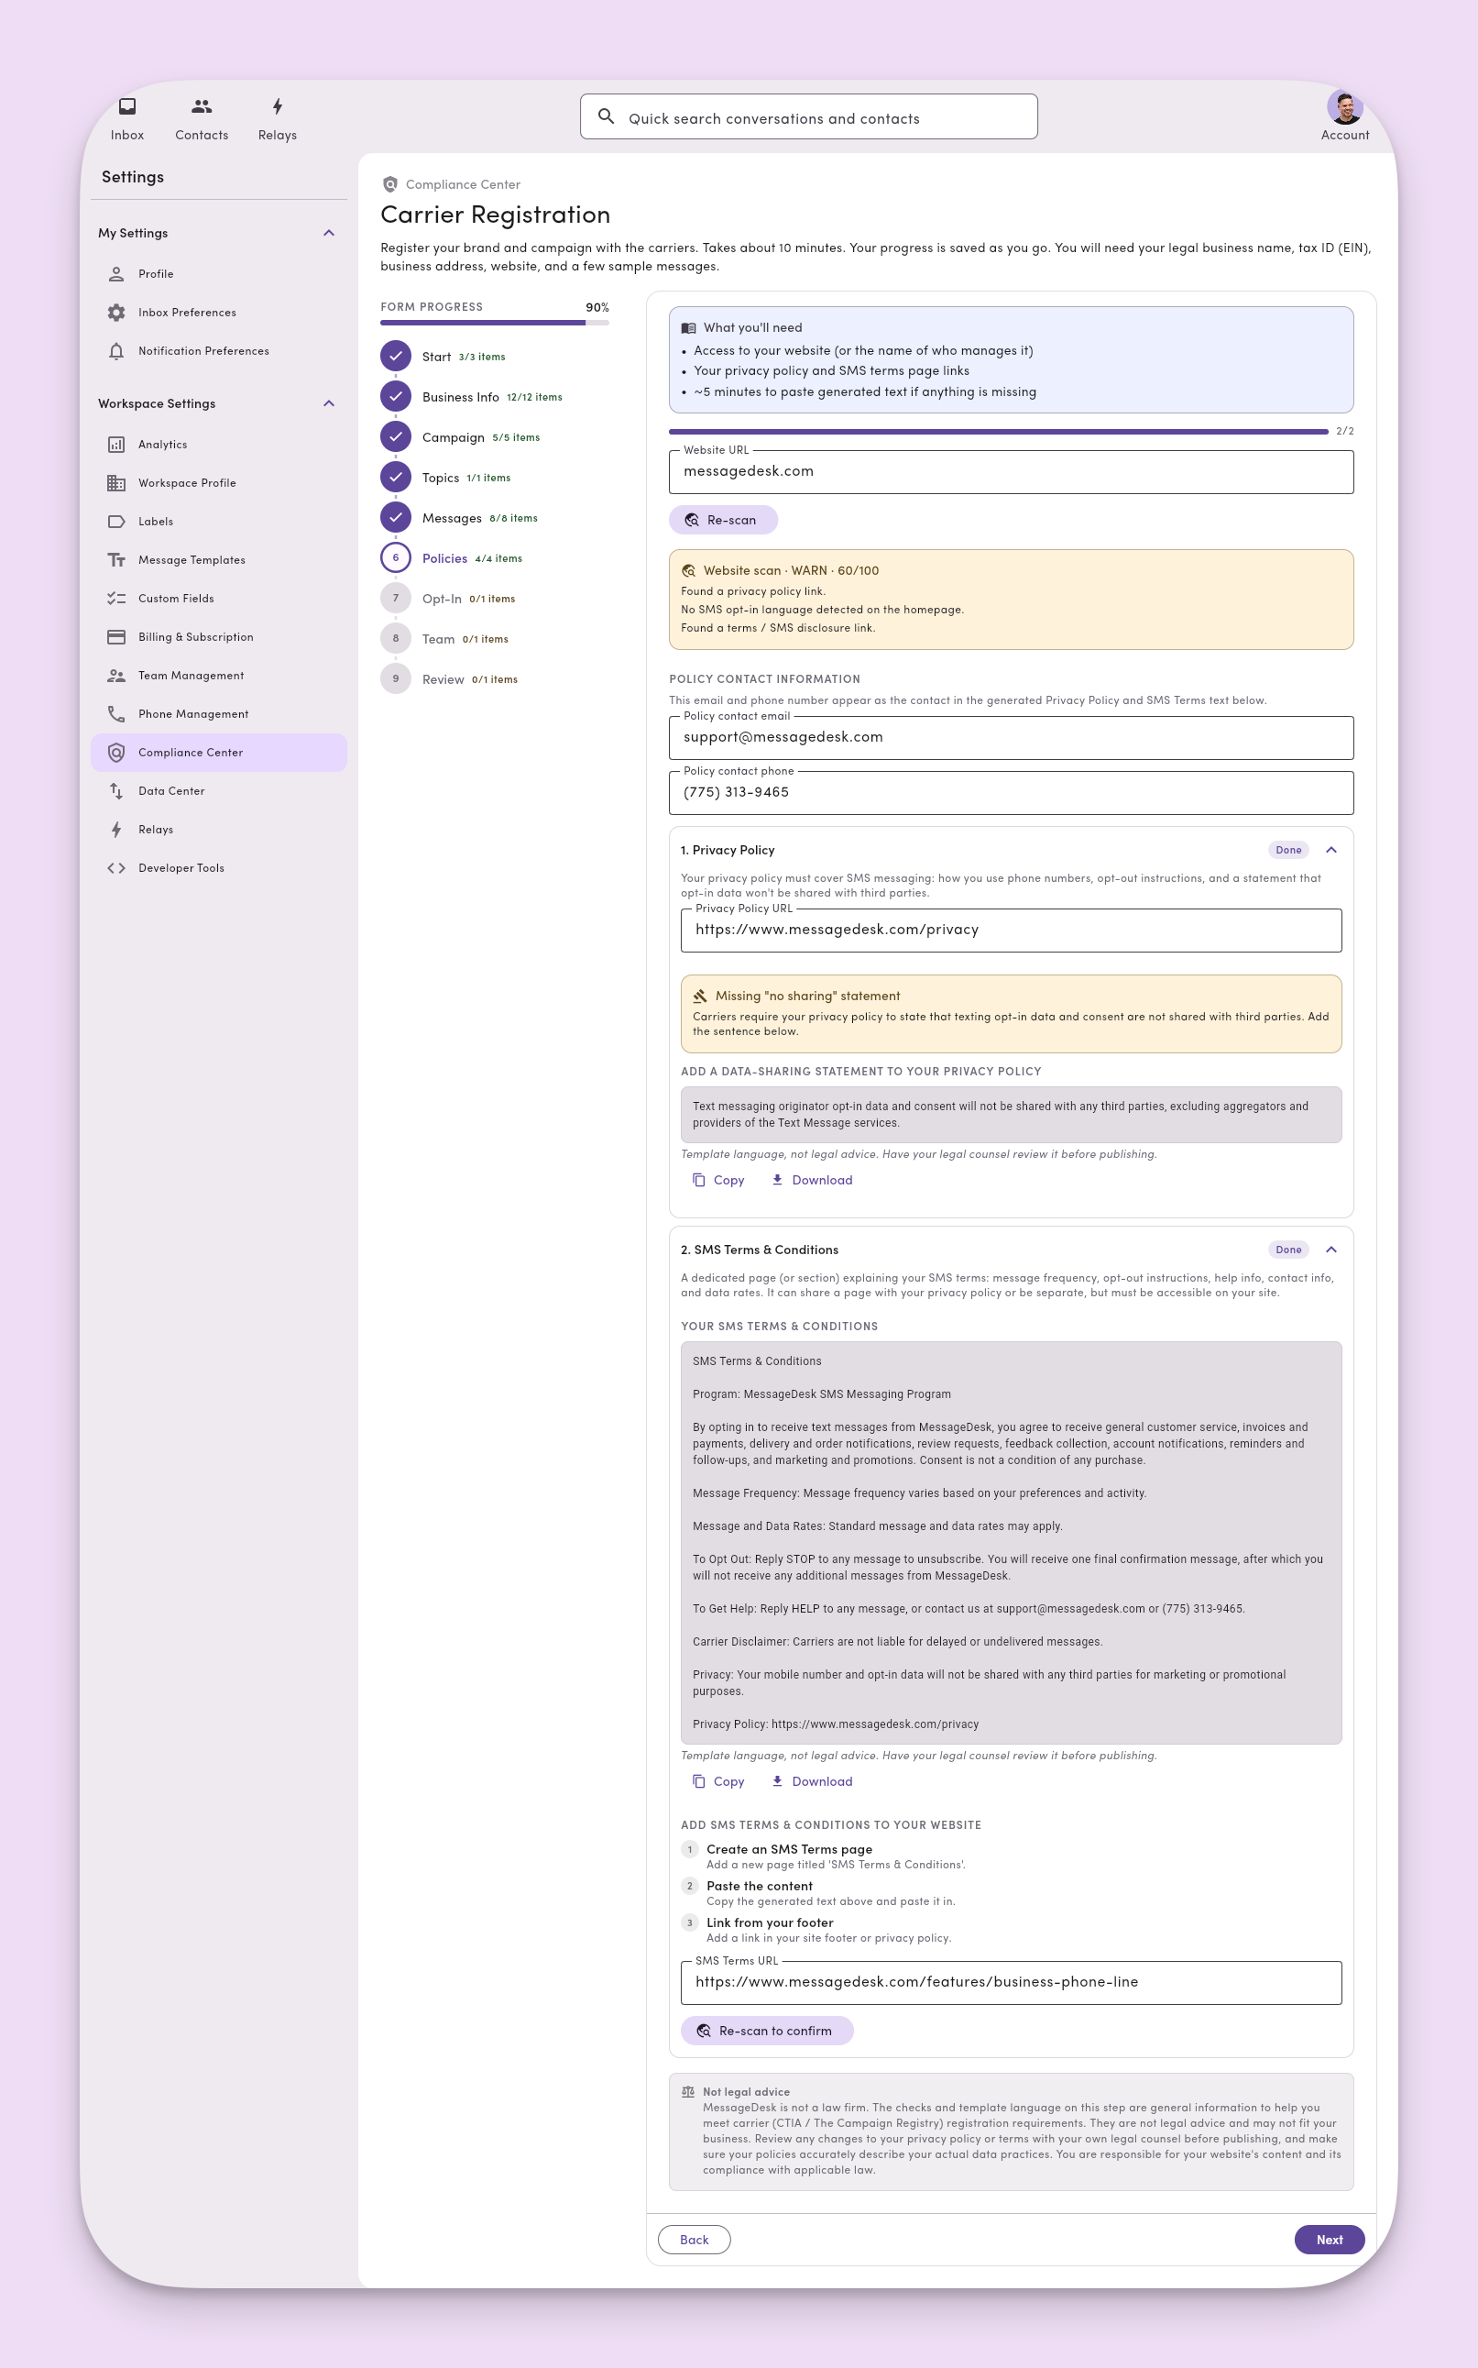Collapse the SMS Terms & Conditions chevron
1478x2368 pixels.
point(1330,1250)
